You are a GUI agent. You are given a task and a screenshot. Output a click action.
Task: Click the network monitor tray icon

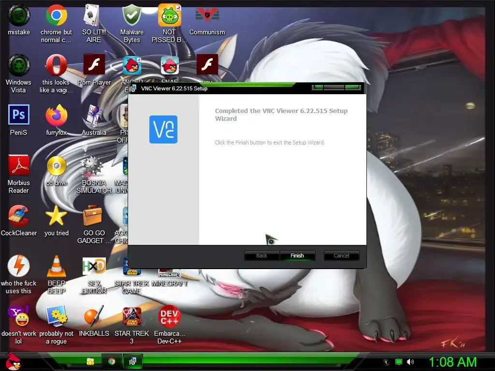[399, 362]
